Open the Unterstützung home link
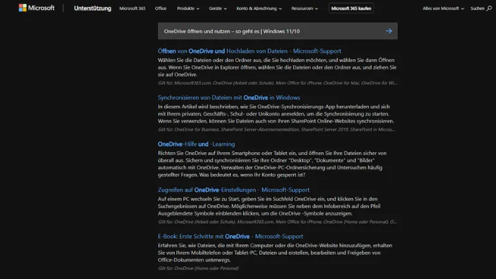This screenshot has width=496, height=279. [x=93, y=8]
